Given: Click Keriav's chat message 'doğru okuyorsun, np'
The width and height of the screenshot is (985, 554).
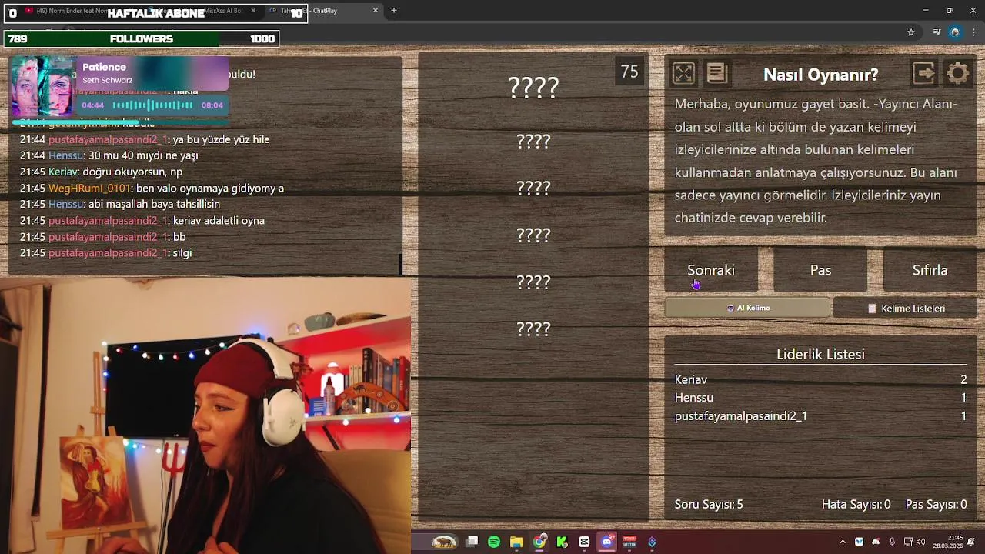Looking at the screenshot, I should point(132,172).
